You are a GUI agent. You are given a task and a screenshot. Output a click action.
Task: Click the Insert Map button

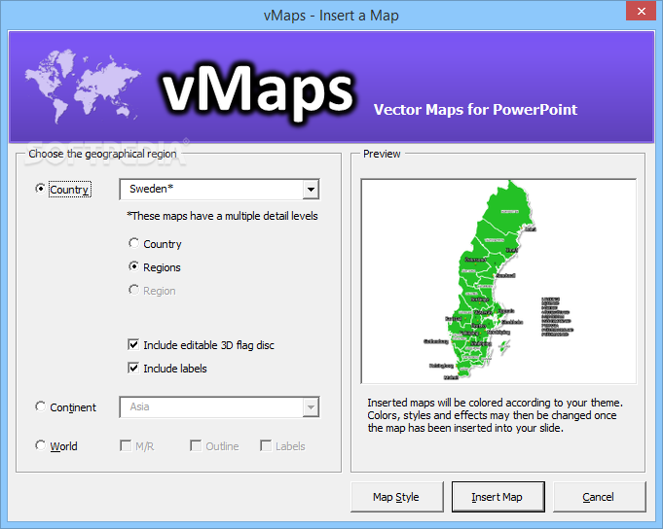pyautogui.click(x=497, y=497)
